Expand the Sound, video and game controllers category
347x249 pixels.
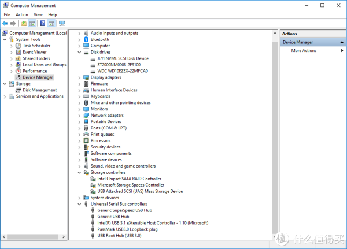click(79, 166)
